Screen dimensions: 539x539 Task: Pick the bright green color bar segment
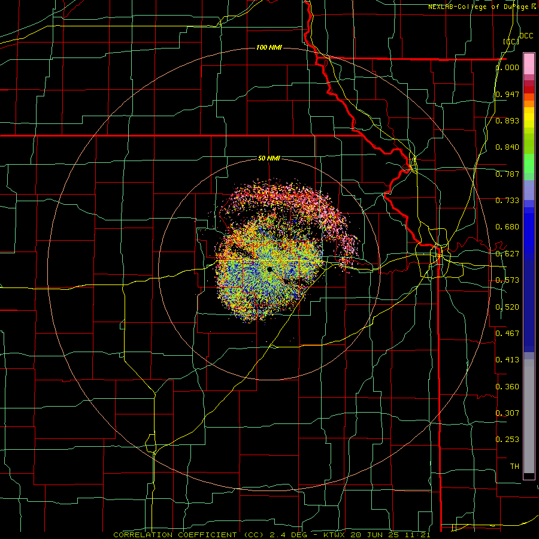pos(529,163)
